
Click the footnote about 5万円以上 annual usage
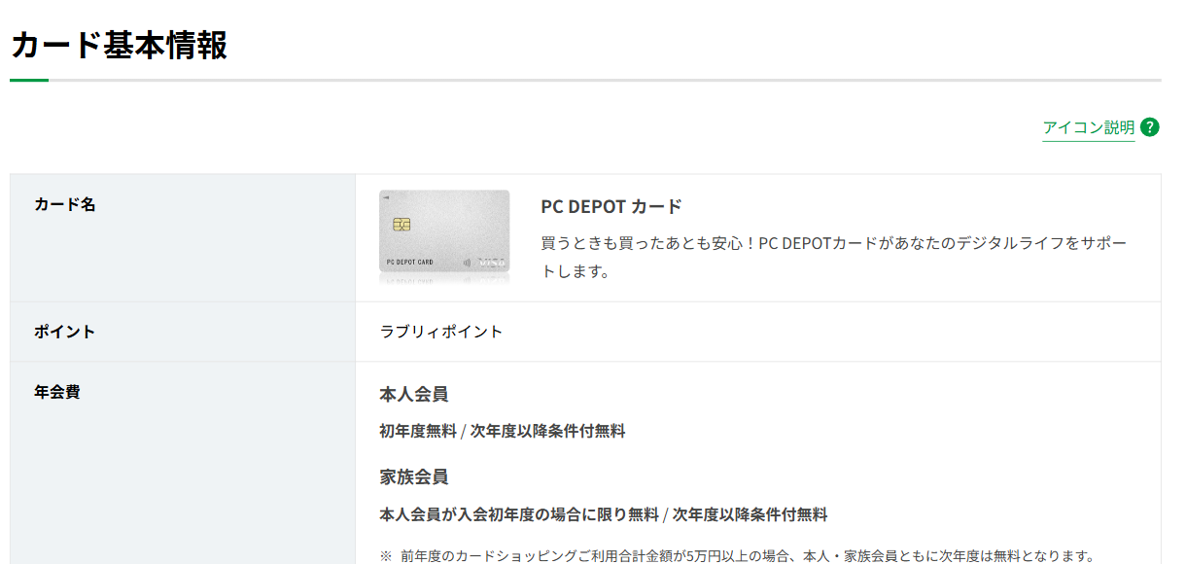(738, 557)
